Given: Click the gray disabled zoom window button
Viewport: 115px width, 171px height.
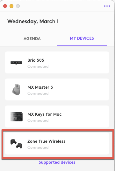Looking at the screenshot, I should pos(18,6).
